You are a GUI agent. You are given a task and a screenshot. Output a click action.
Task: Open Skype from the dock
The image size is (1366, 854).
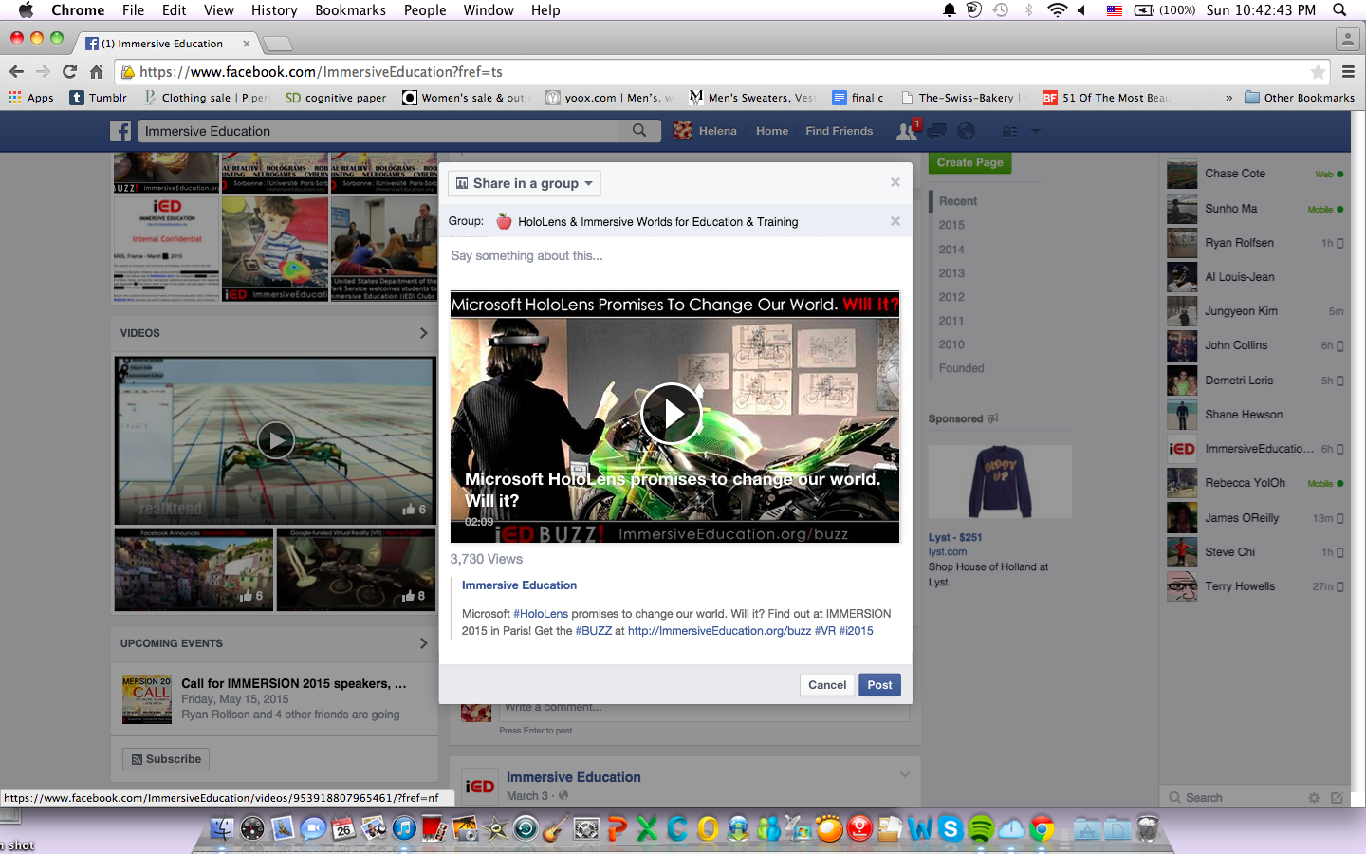[x=951, y=828]
